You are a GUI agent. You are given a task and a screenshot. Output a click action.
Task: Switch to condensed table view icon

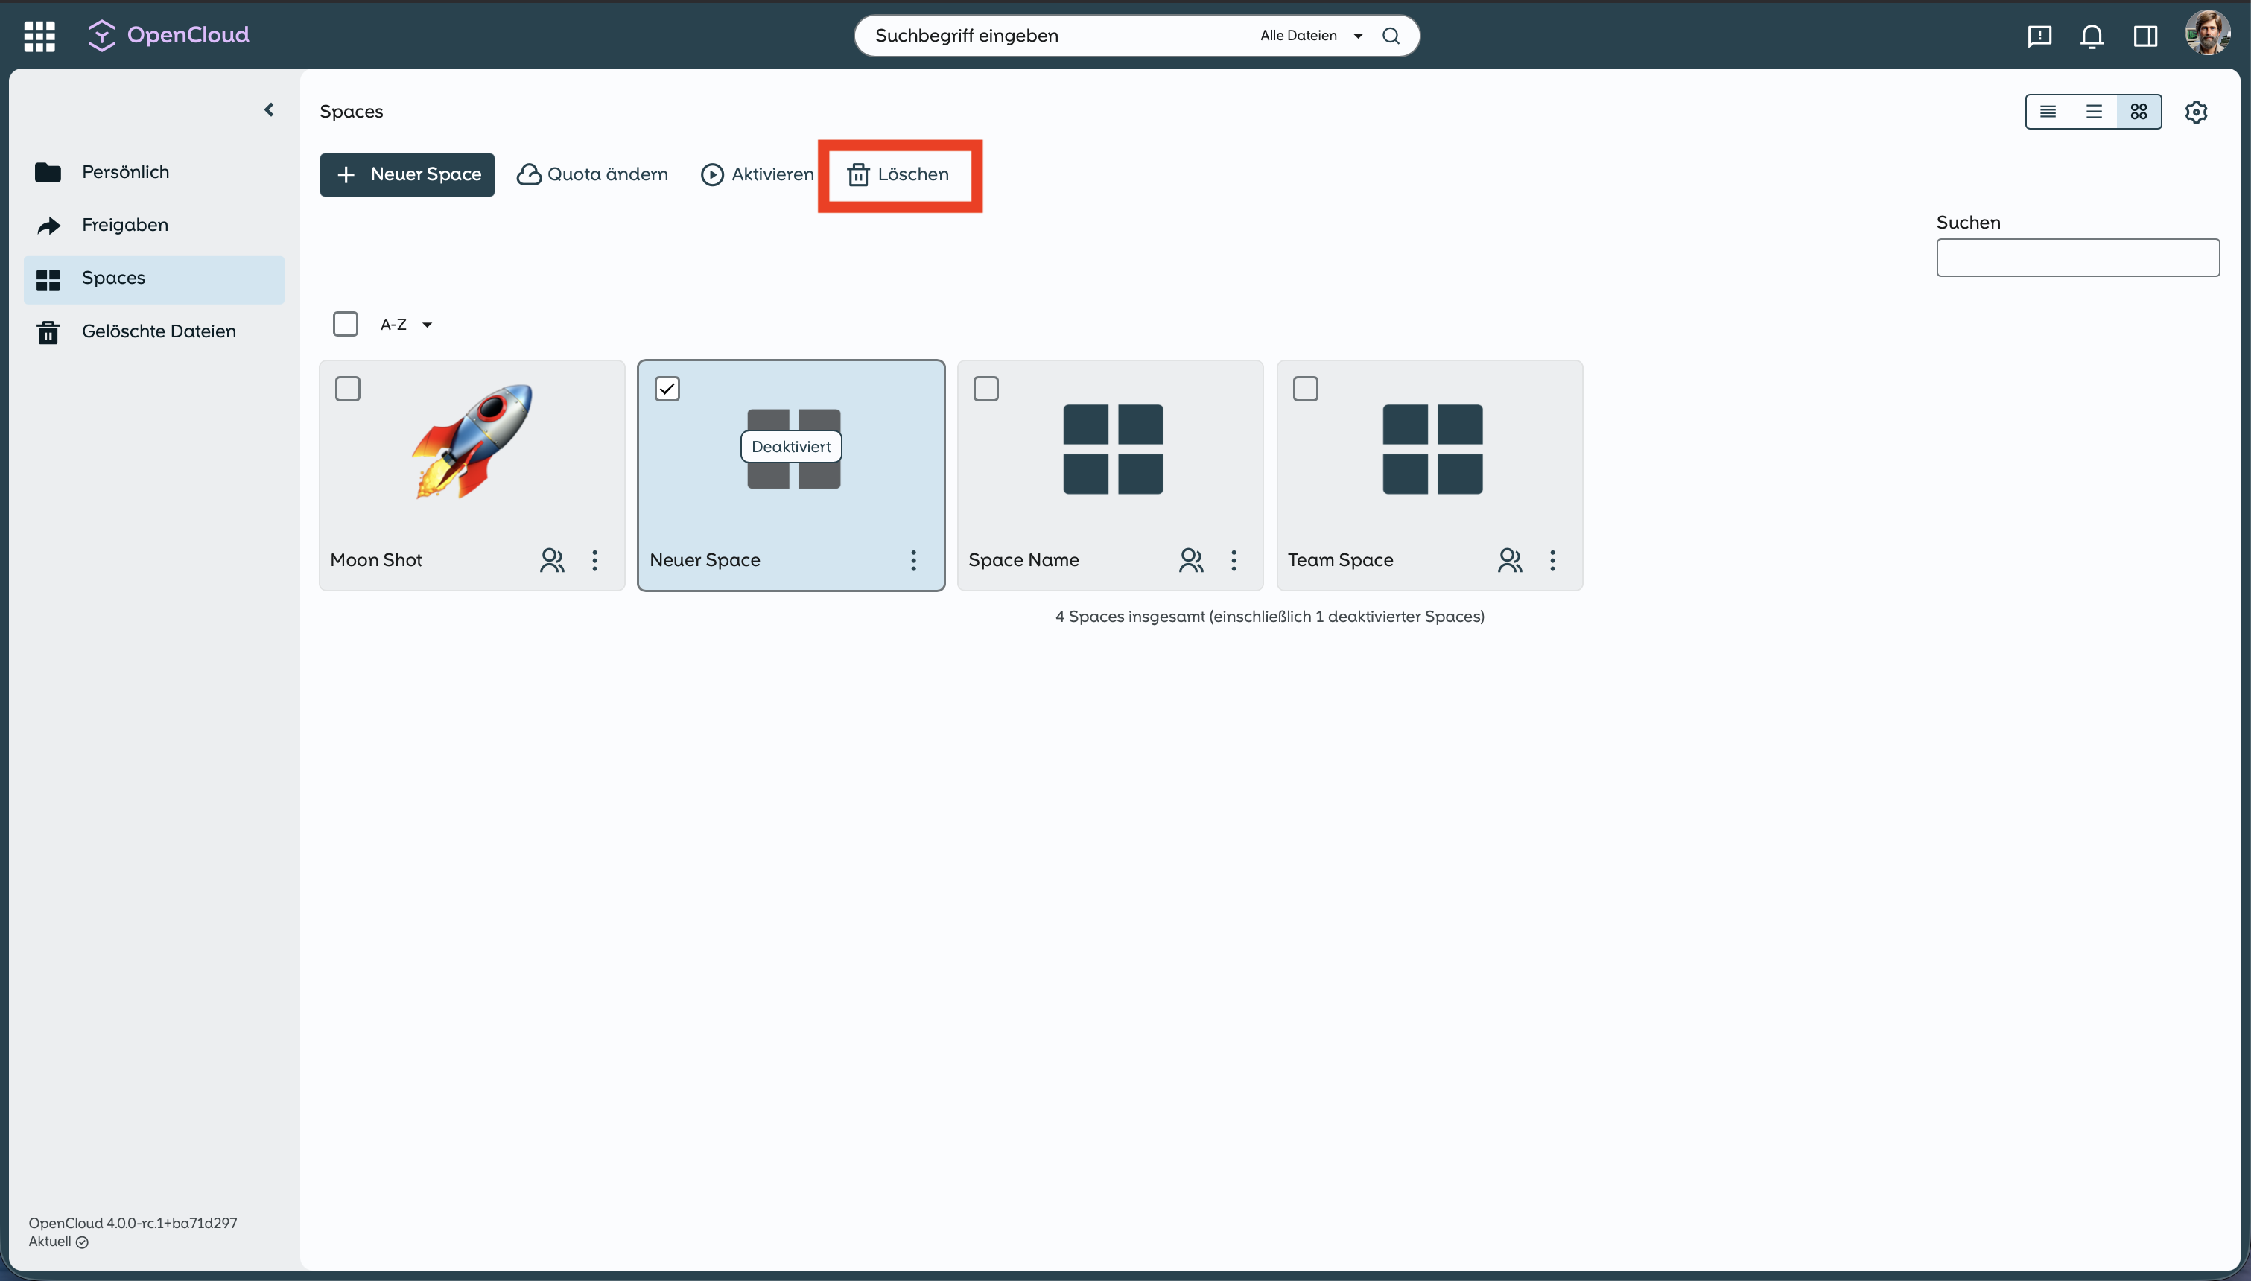(x=2047, y=112)
